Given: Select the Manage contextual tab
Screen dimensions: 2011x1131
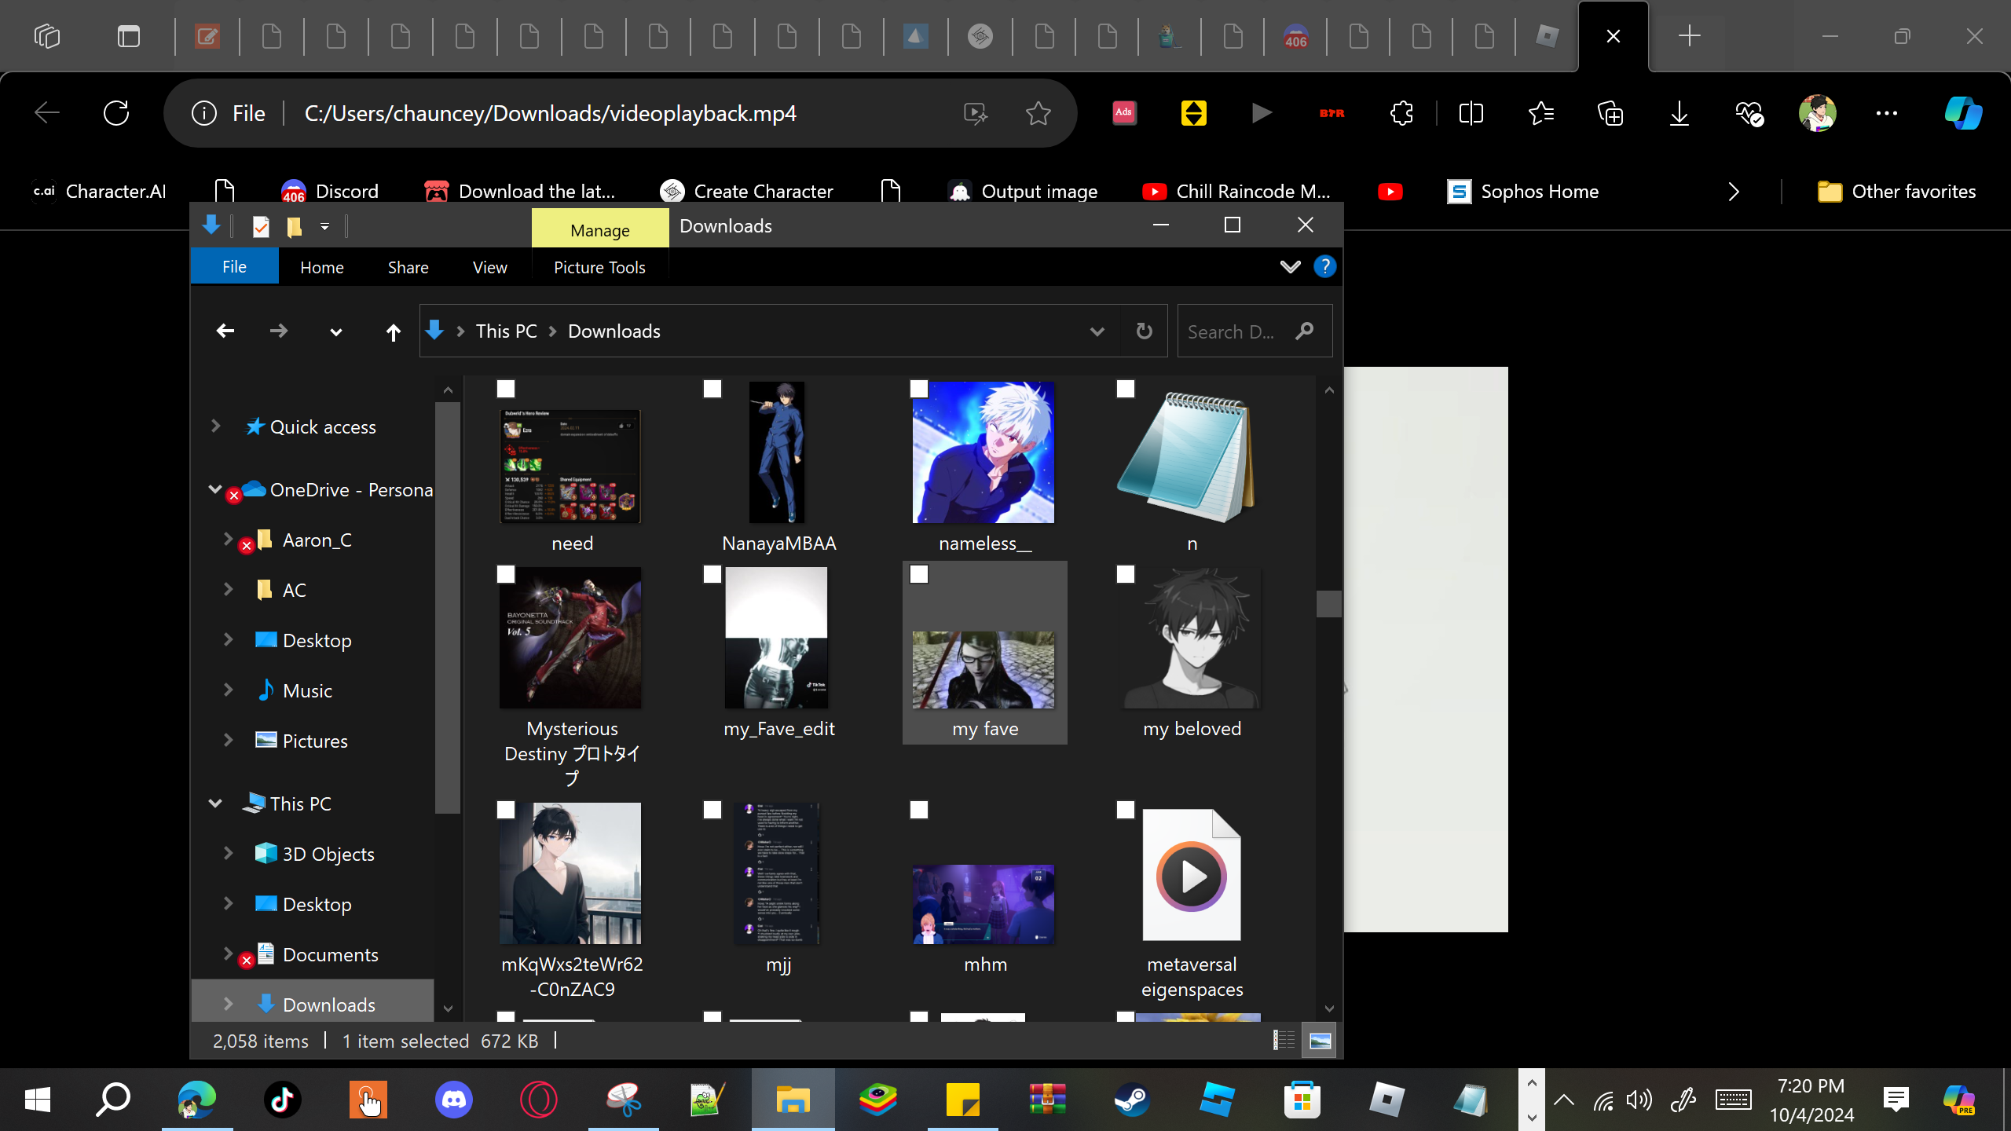Looking at the screenshot, I should [x=600, y=229].
